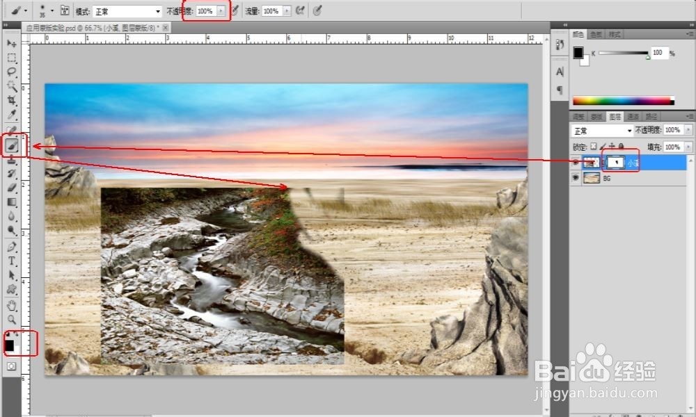Toggle lock position
This screenshot has width=696, height=417.
pos(612,146)
